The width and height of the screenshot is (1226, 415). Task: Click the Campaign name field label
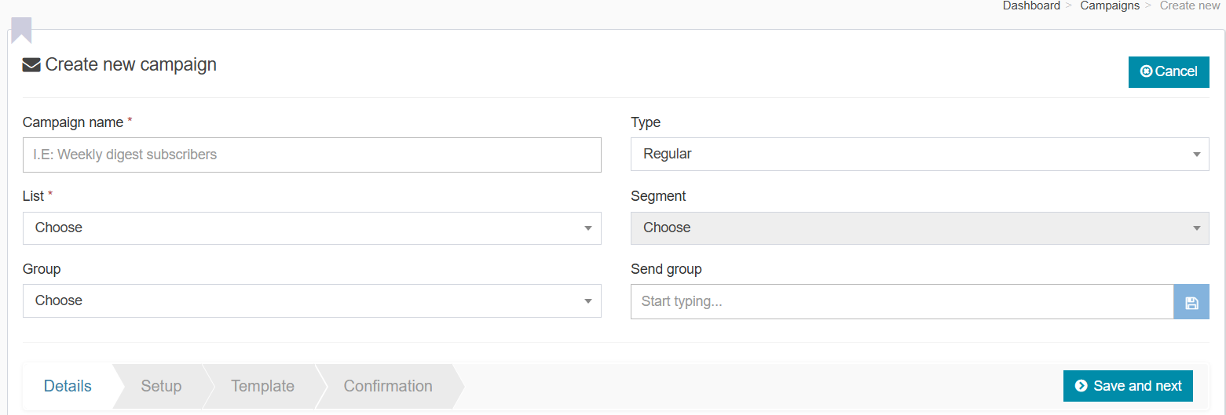pos(72,122)
